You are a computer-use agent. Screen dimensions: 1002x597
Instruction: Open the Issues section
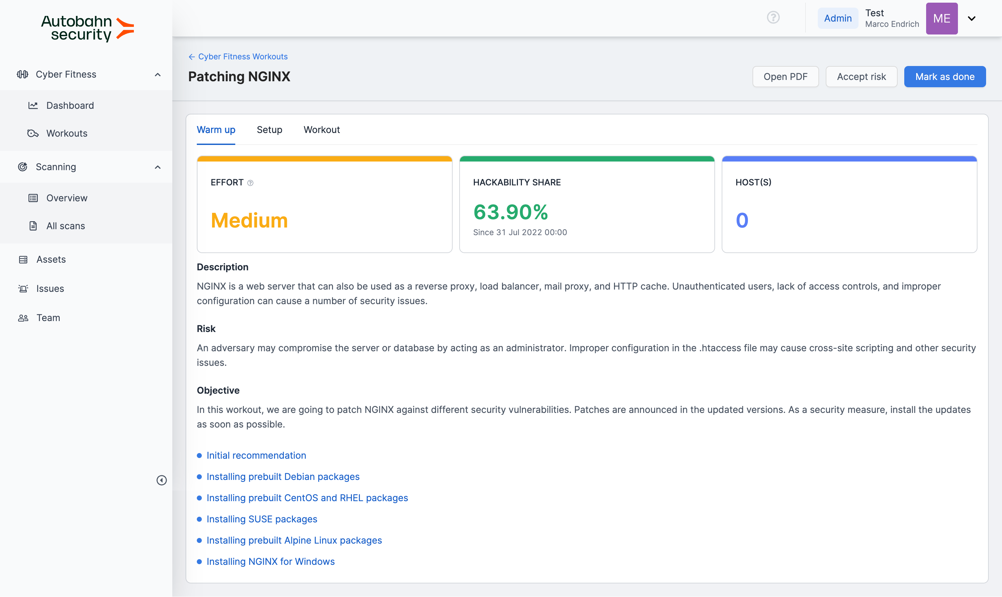pyautogui.click(x=50, y=289)
